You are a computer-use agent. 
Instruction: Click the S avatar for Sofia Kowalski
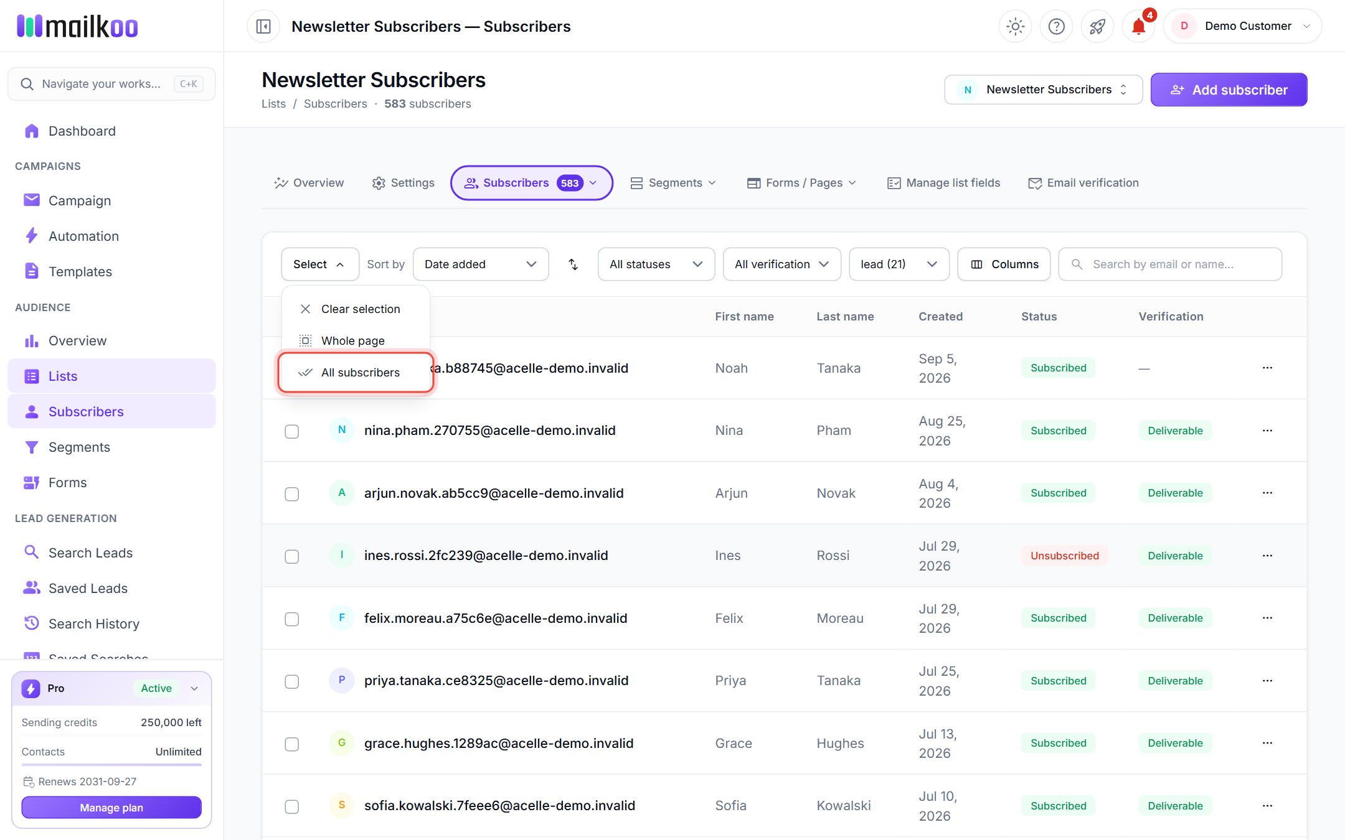point(342,805)
